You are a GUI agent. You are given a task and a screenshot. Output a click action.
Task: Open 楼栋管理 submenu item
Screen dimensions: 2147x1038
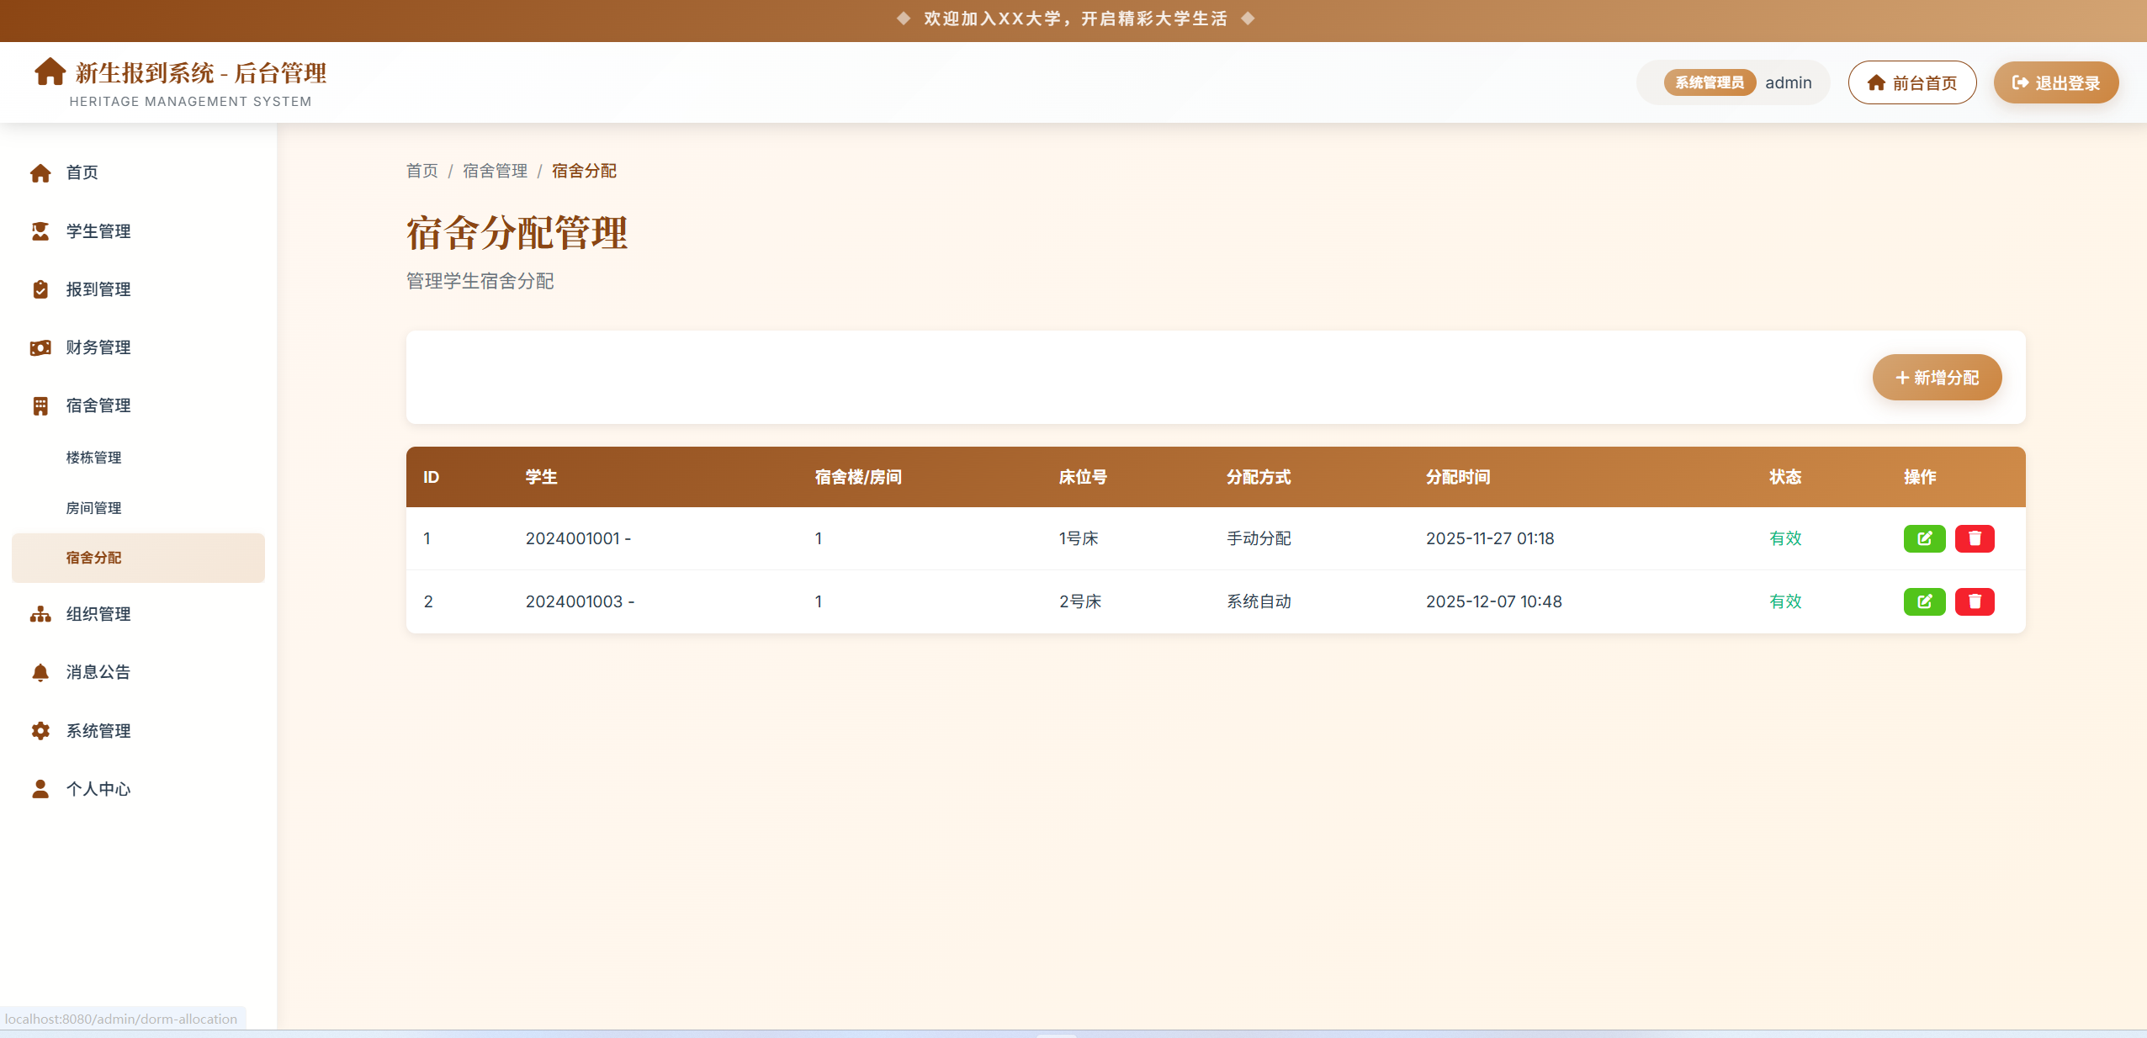(93, 458)
